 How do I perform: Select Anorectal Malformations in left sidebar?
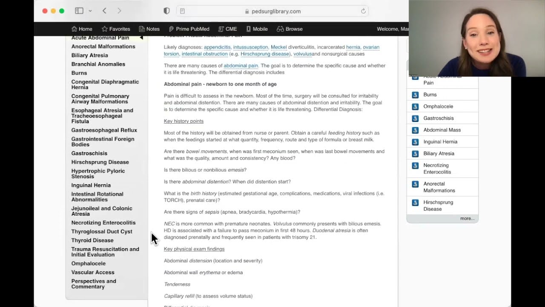pyautogui.click(x=103, y=46)
